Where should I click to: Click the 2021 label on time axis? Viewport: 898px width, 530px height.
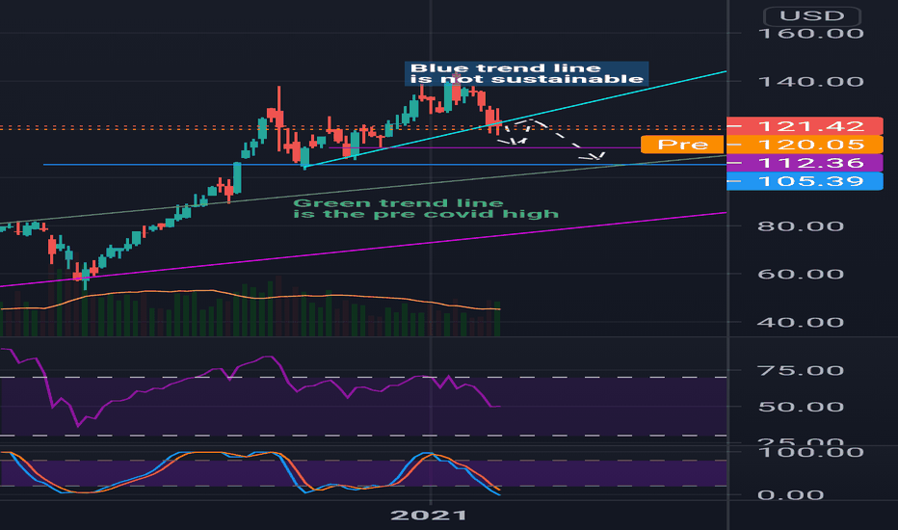point(429,516)
